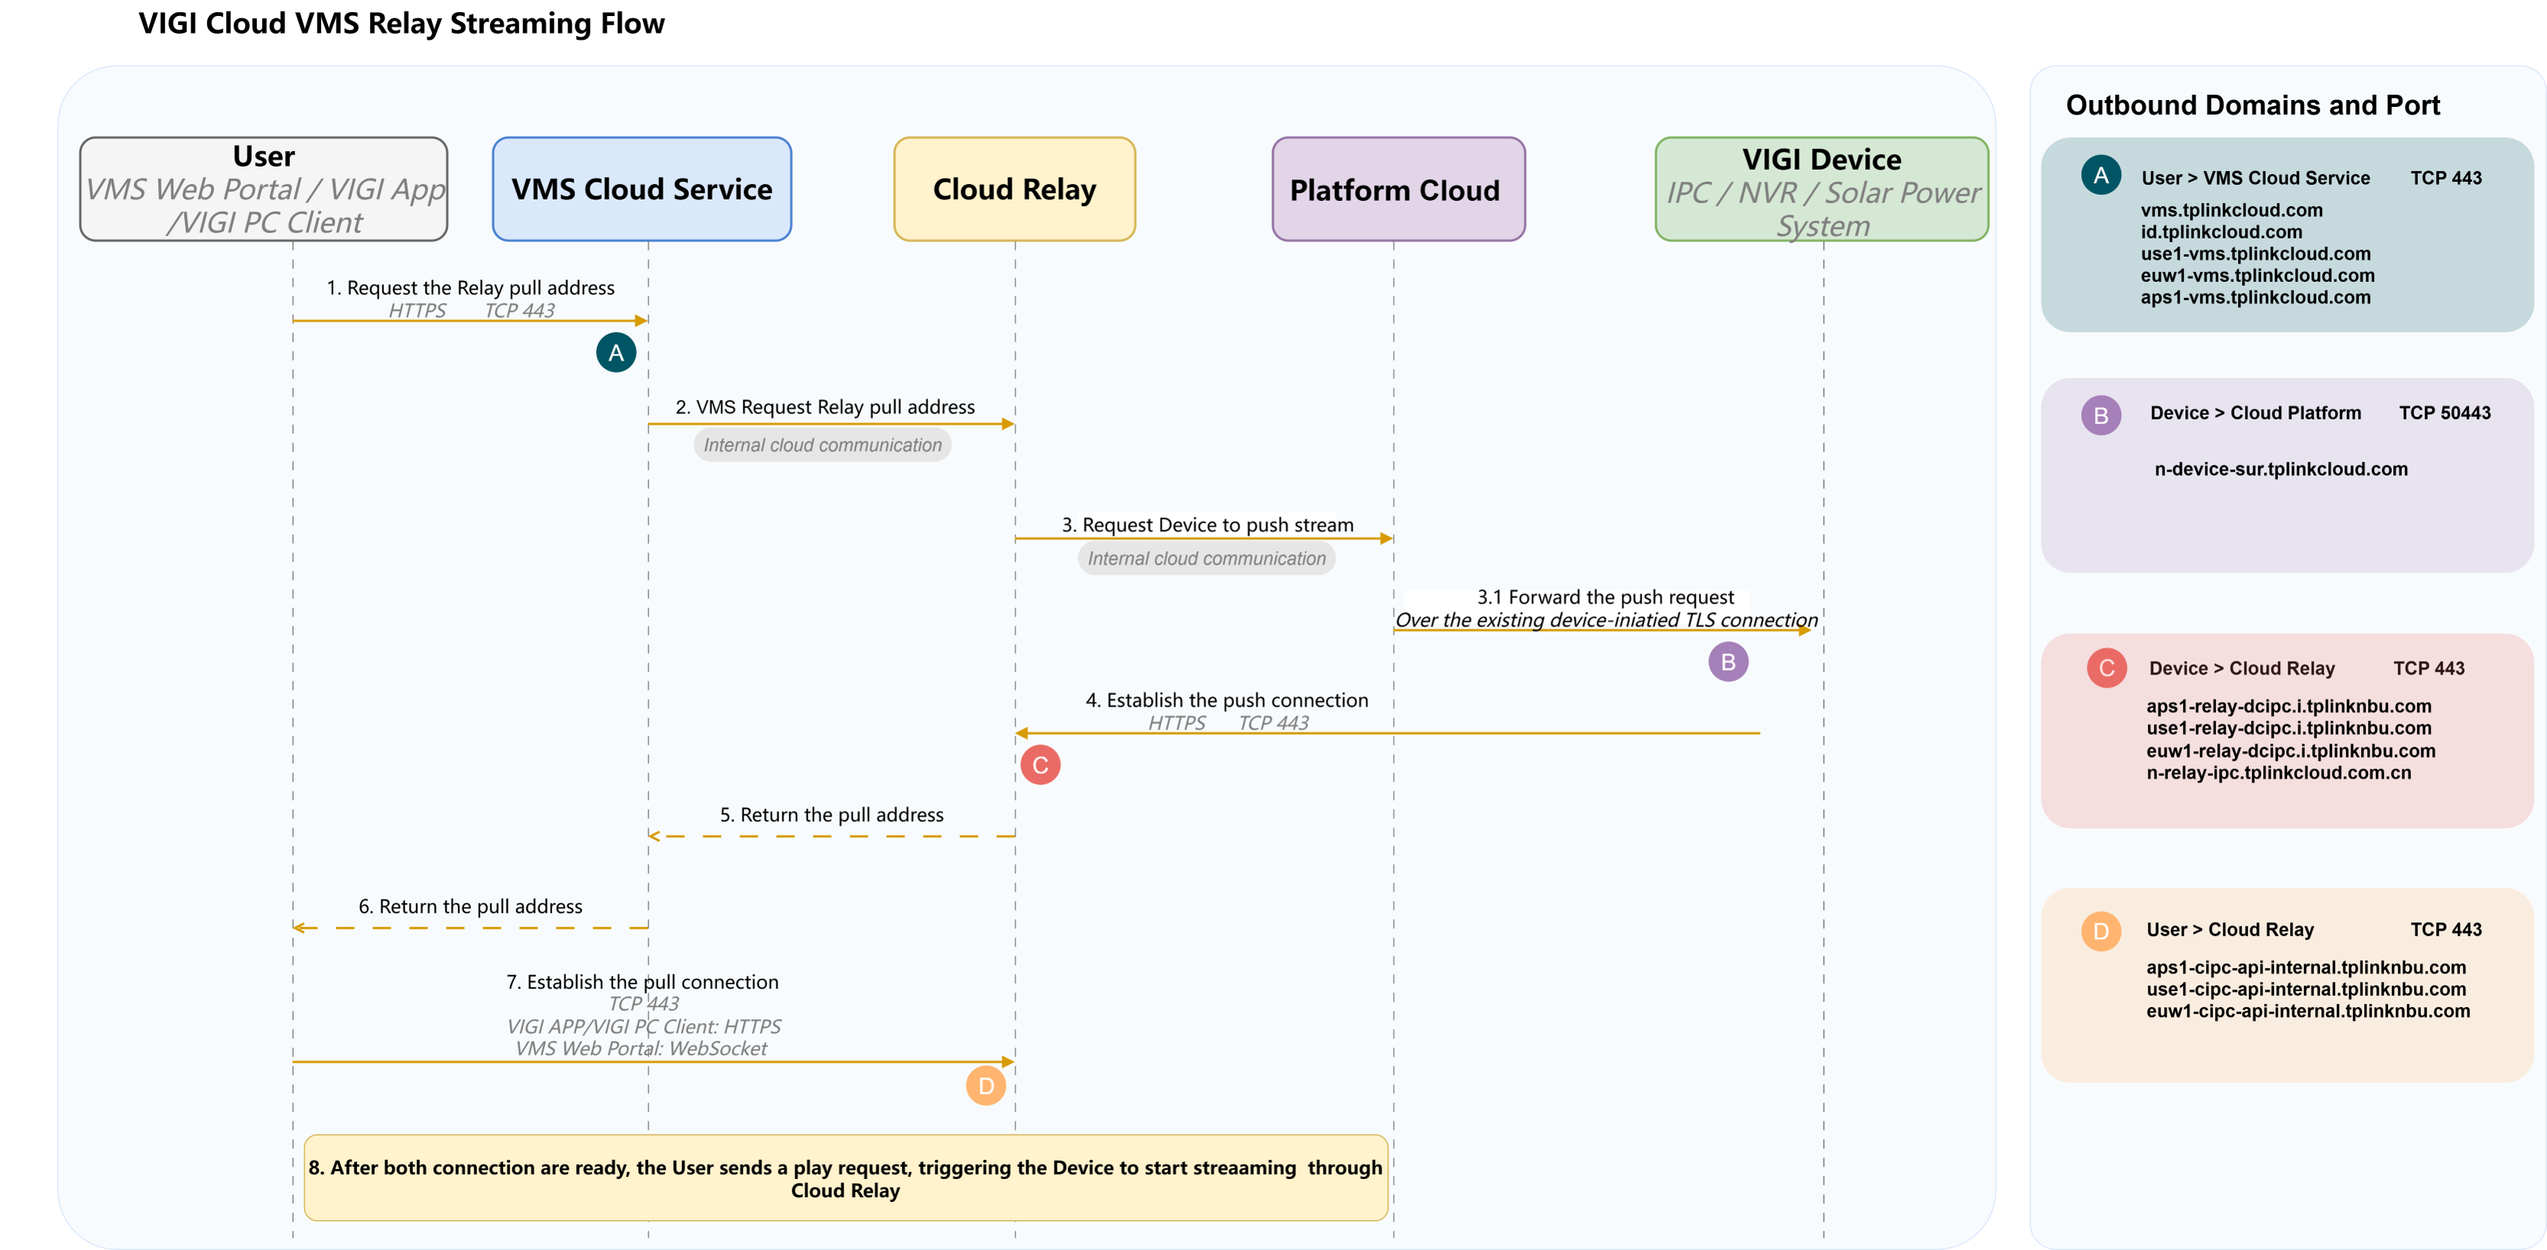The height and width of the screenshot is (1250, 2547).
Task: Click use1-vms.tplinkcloud.com domain
Action: [x=2256, y=254]
